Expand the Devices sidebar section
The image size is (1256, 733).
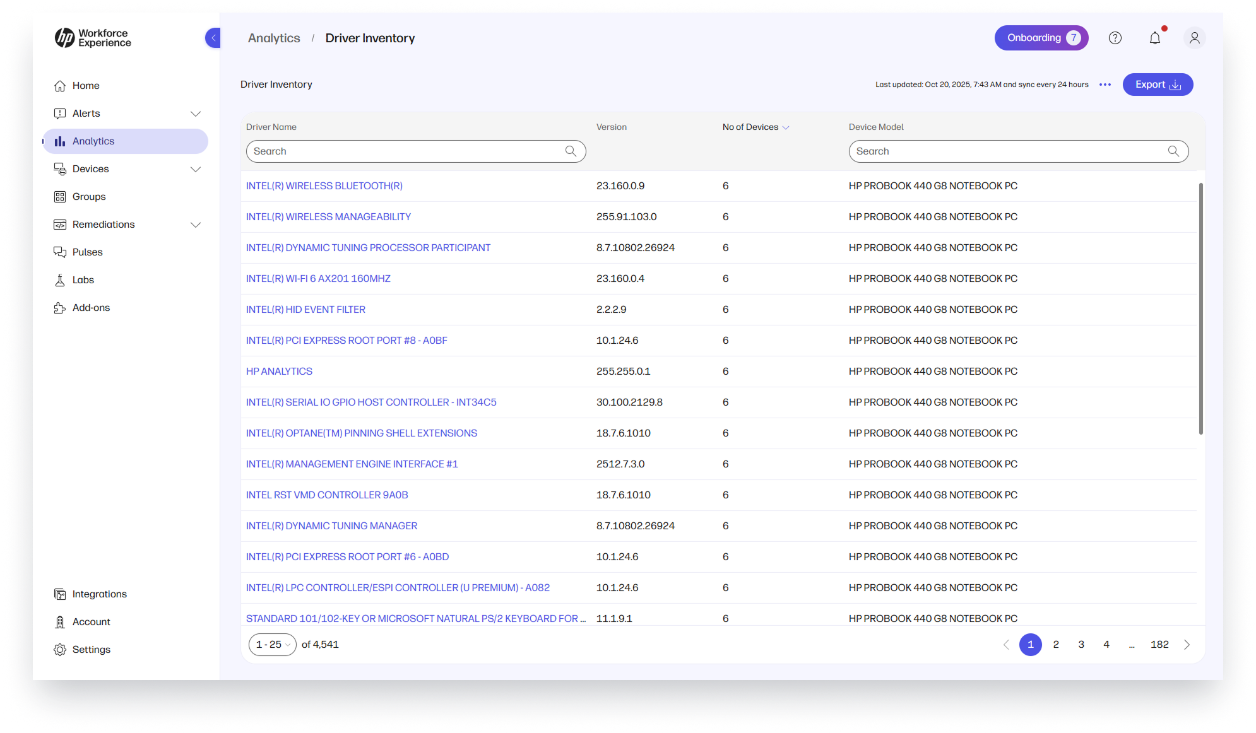196,169
